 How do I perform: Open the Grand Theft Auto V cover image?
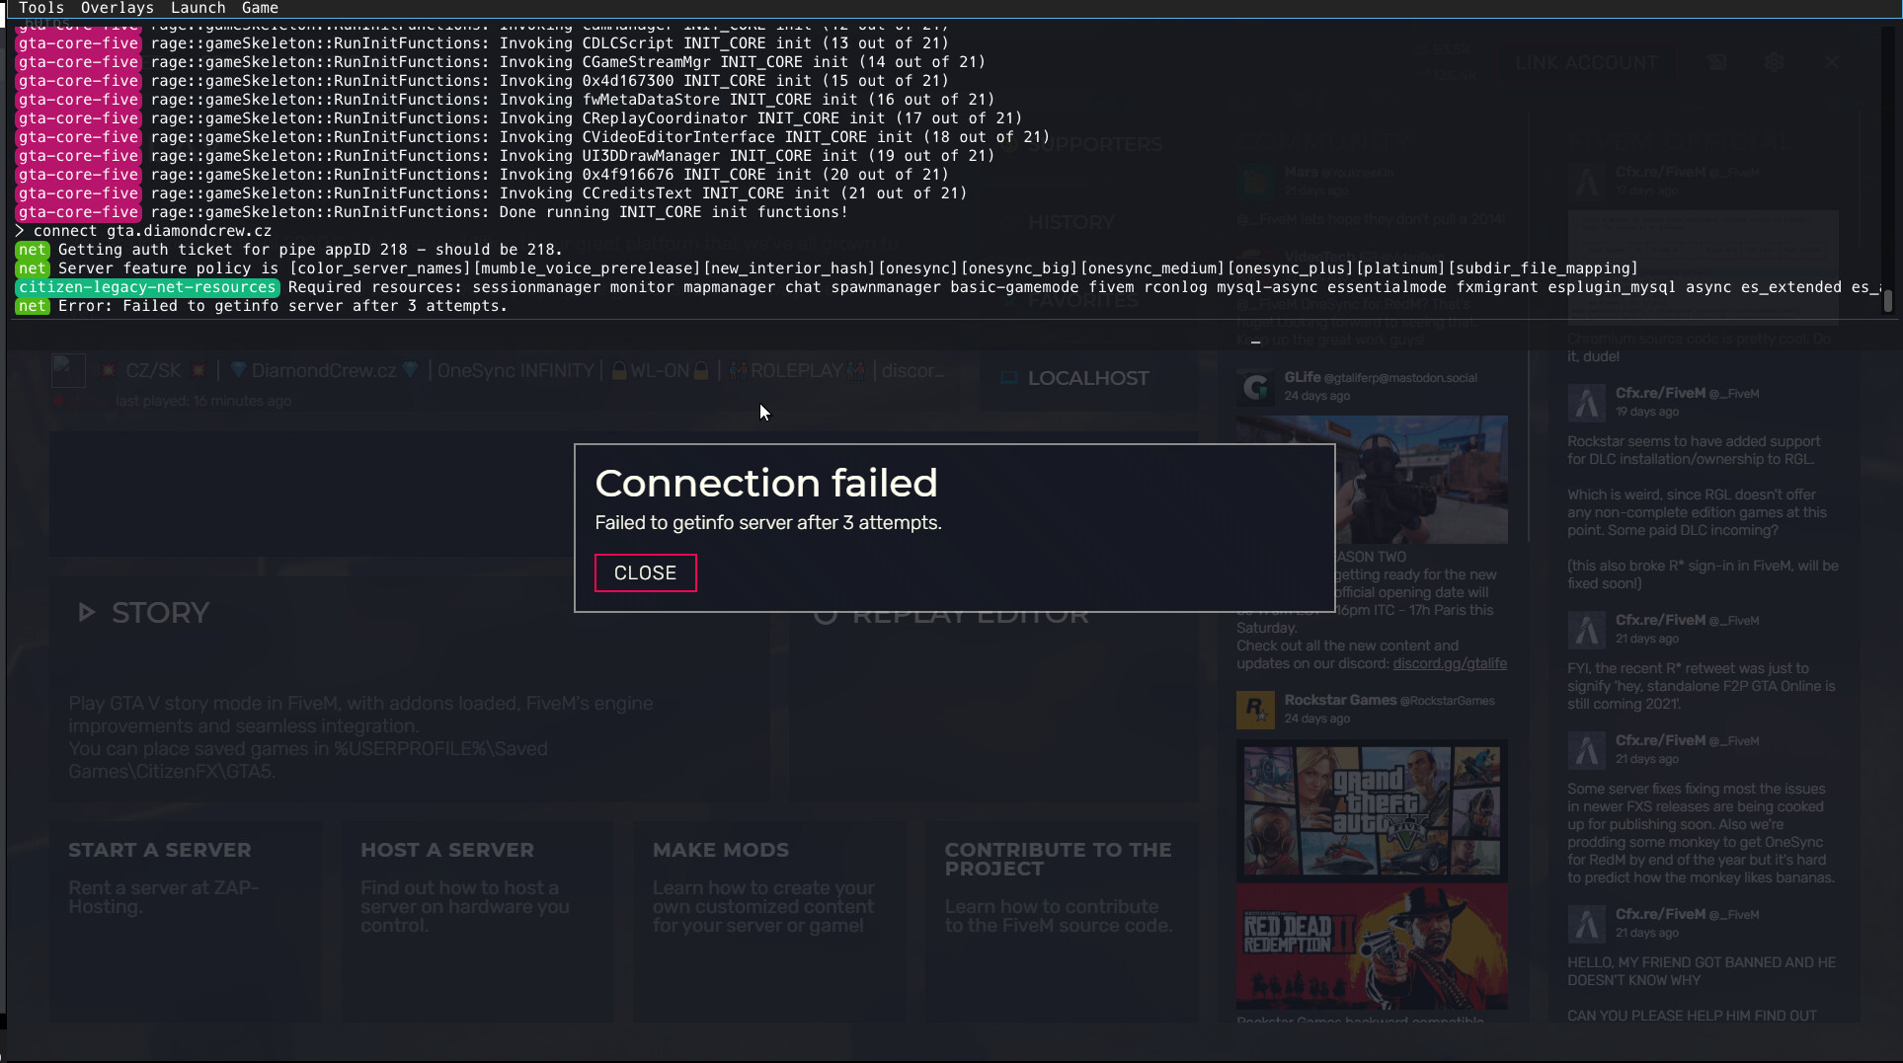pyautogui.click(x=1372, y=811)
